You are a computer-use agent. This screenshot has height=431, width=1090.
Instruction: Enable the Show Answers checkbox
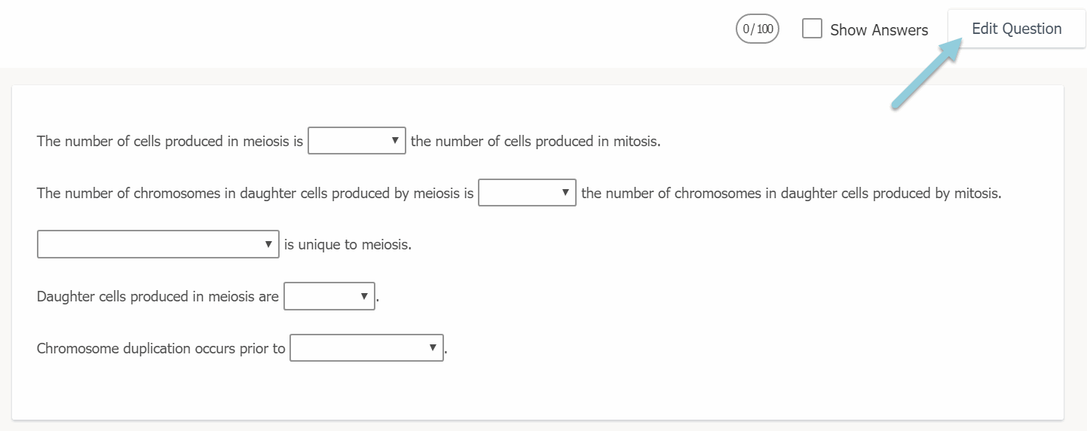click(812, 29)
